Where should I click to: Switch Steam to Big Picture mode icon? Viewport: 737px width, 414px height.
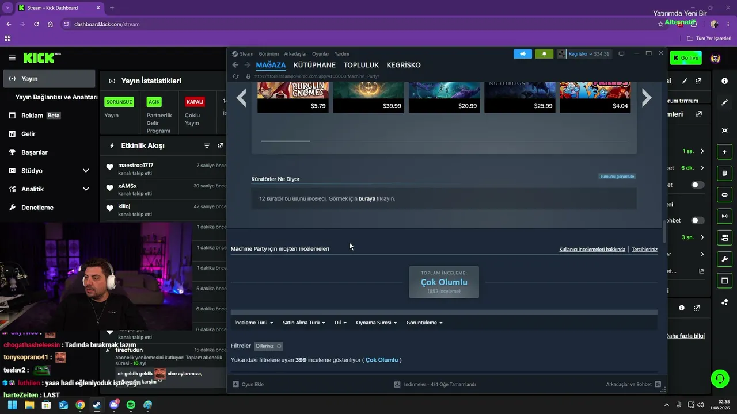[x=621, y=54]
